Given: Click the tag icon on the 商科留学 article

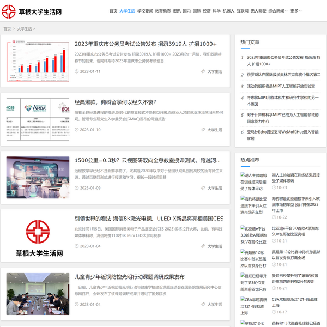Looking at the screenshot, I should coord(203,130).
